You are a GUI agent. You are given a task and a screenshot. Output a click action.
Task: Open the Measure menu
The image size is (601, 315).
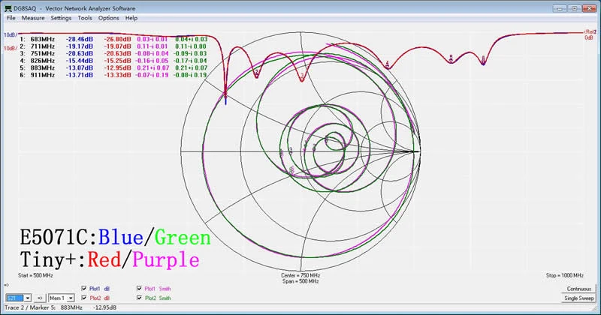[x=33, y=18]
